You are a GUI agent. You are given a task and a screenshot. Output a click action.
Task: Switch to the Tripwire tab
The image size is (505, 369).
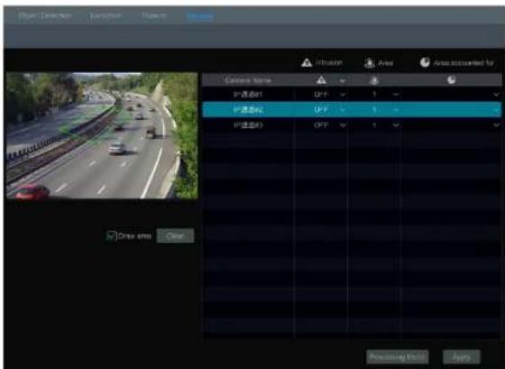(x=154, y=15)
